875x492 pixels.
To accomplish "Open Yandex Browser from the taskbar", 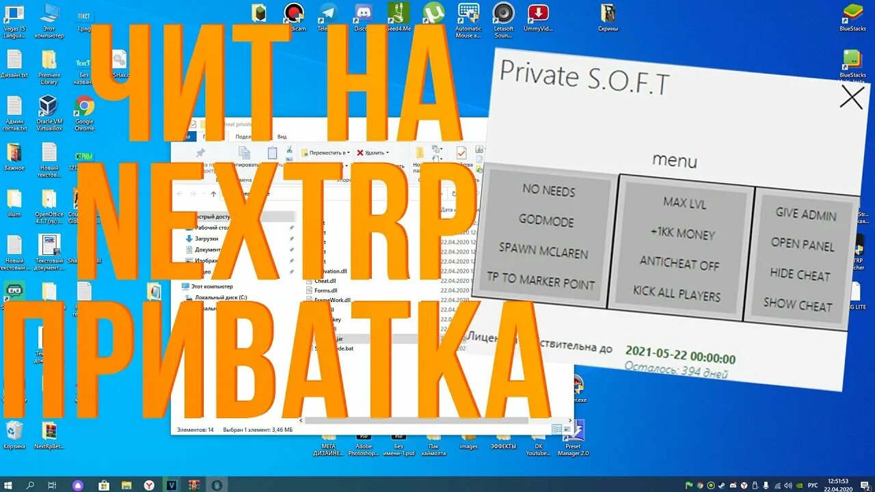I will (149, 484).
